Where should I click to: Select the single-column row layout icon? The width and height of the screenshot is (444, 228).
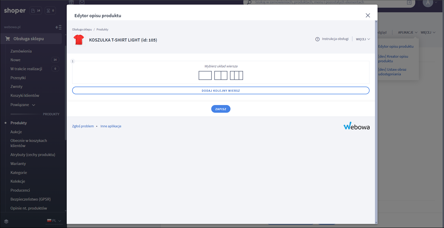pos(205,76)
